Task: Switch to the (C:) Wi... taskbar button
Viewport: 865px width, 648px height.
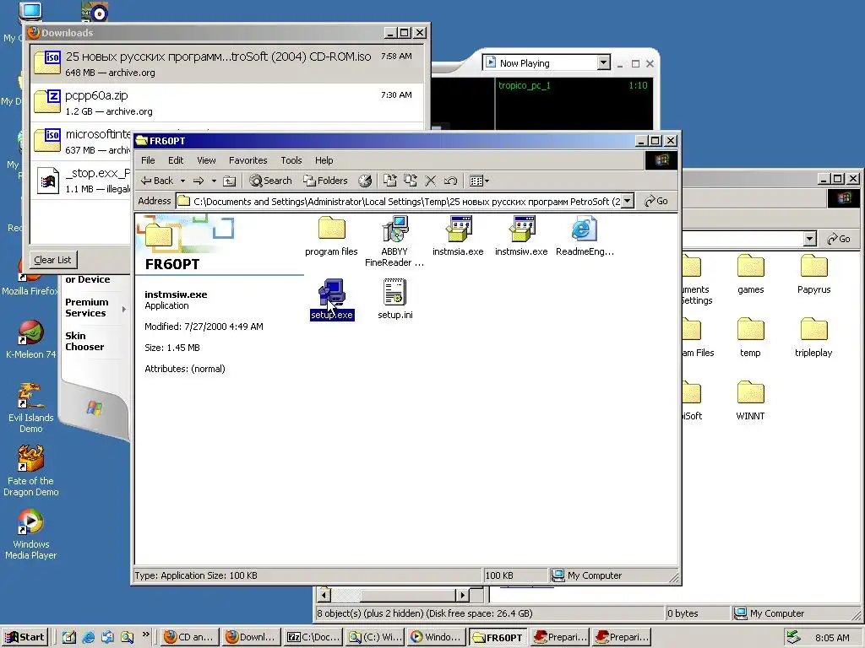Action: click(376, 637)
